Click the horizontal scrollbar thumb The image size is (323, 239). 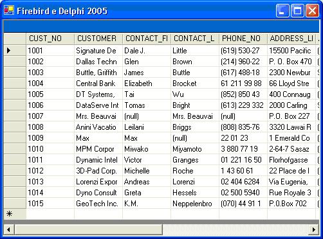(88, 230)
